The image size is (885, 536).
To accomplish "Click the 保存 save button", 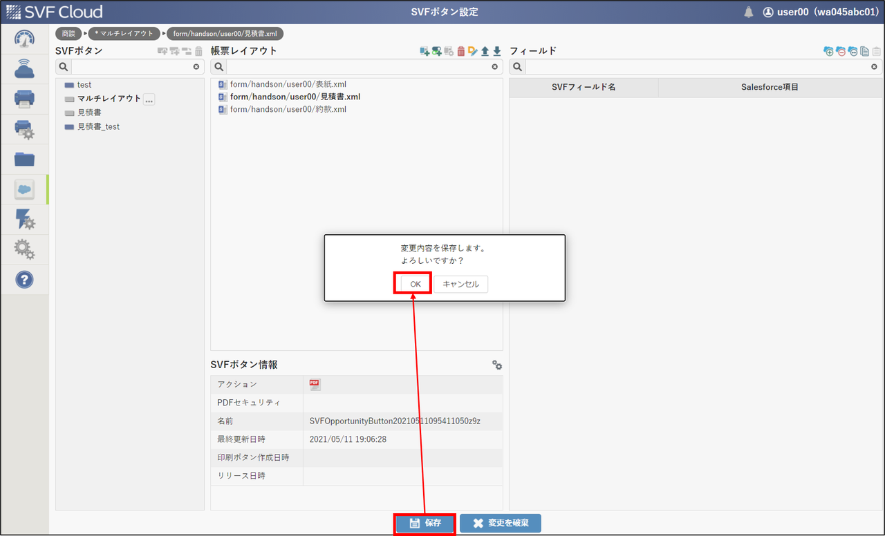I will coord(425,524).
